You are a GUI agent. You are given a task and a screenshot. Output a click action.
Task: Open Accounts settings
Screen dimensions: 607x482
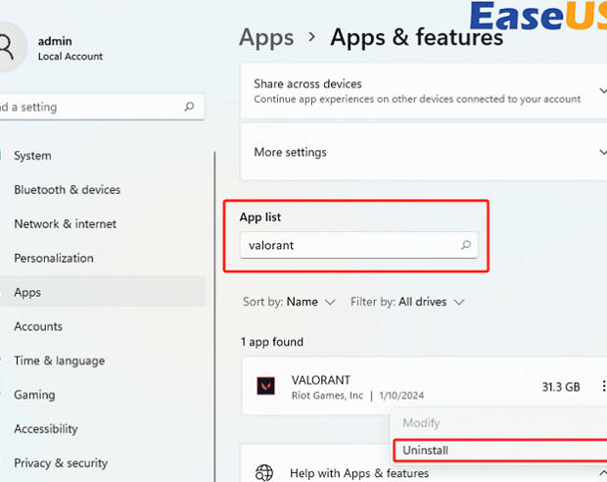coord(38,326)
